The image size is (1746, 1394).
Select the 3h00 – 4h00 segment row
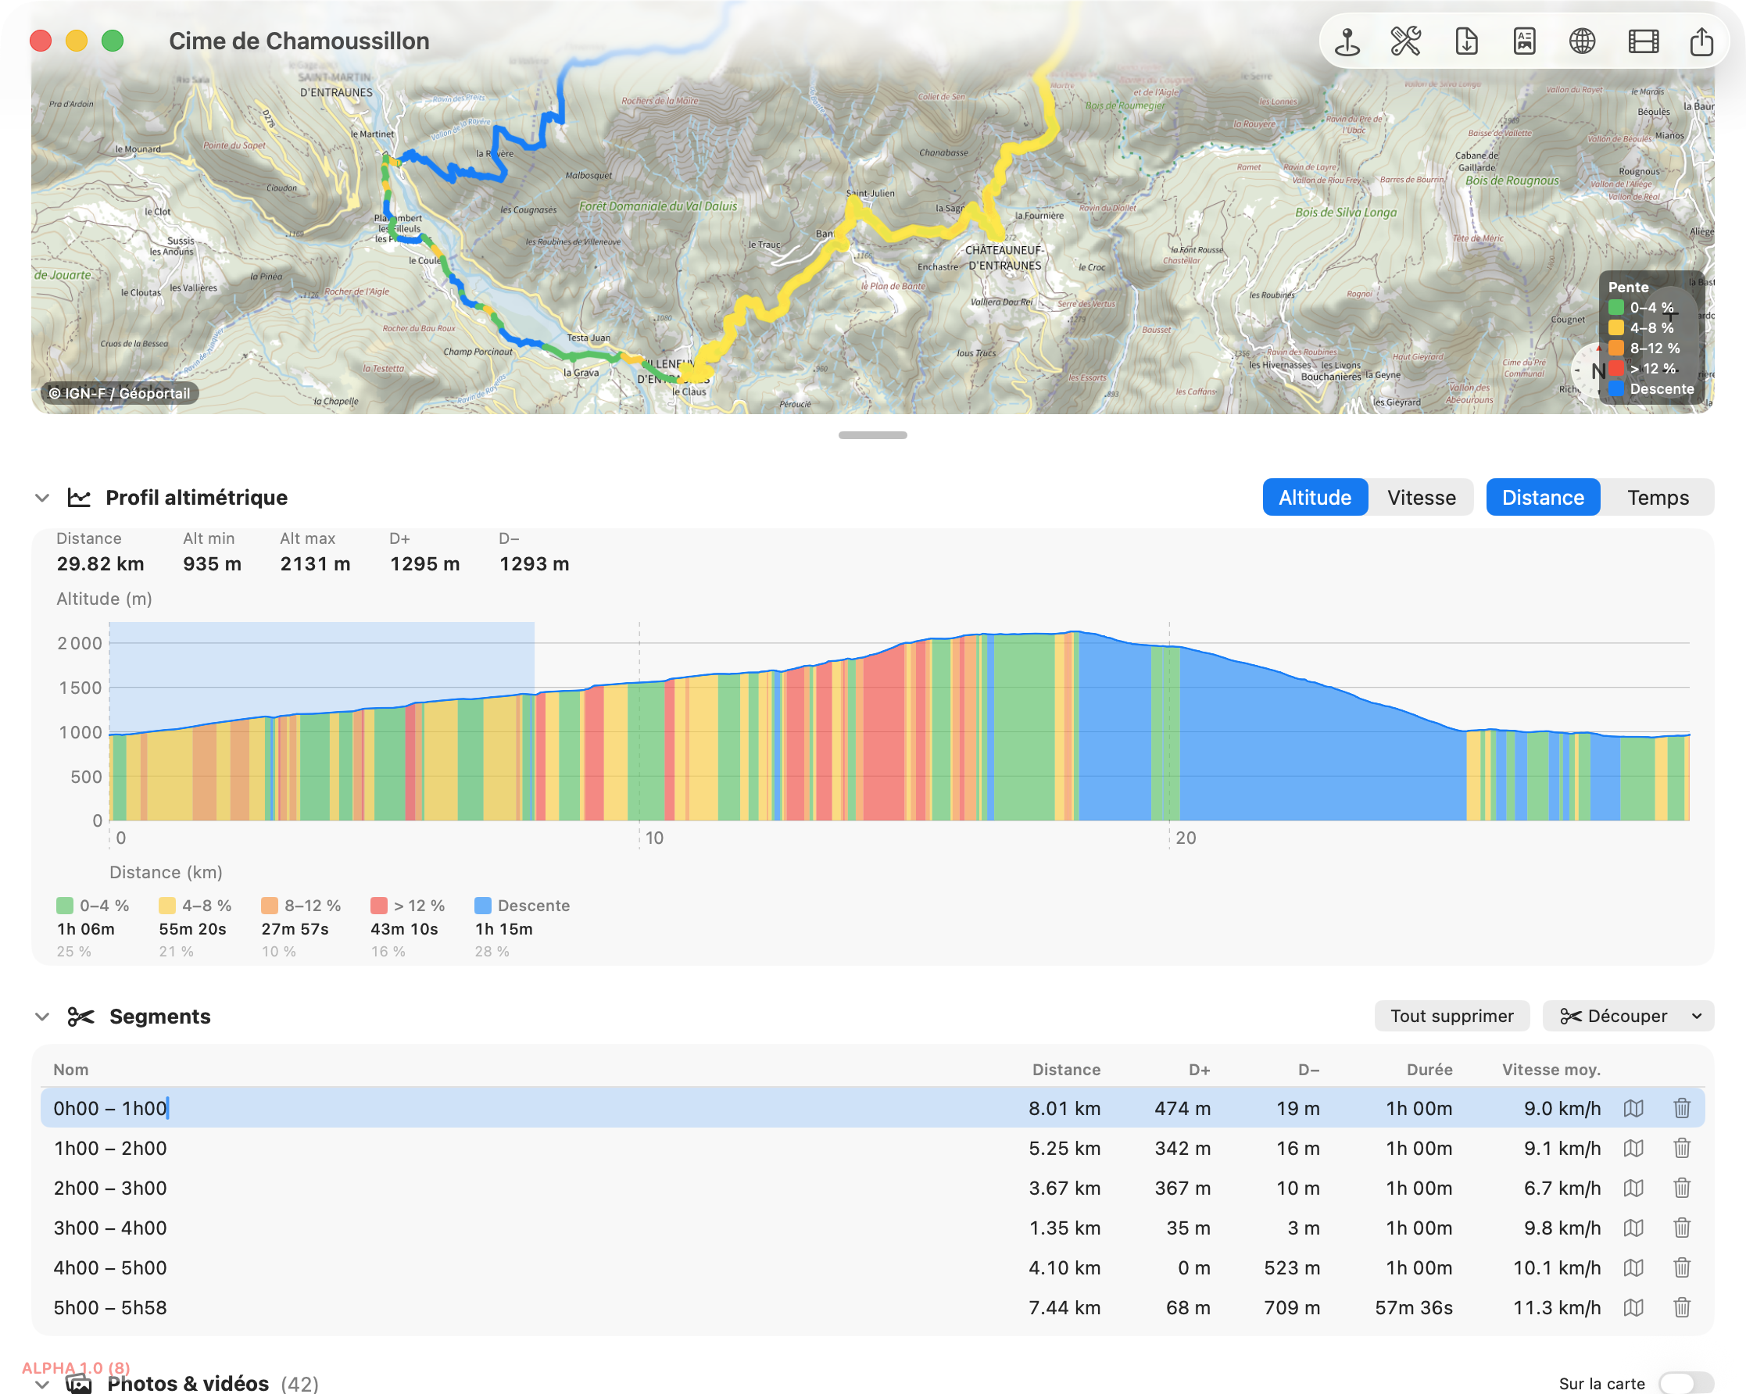tap(873, 1228)
